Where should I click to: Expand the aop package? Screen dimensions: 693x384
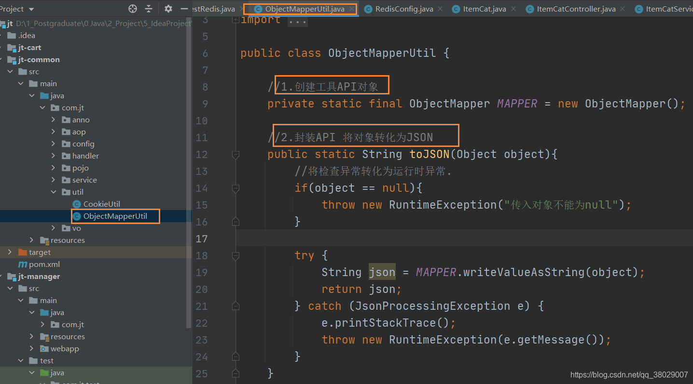point(53,132)
